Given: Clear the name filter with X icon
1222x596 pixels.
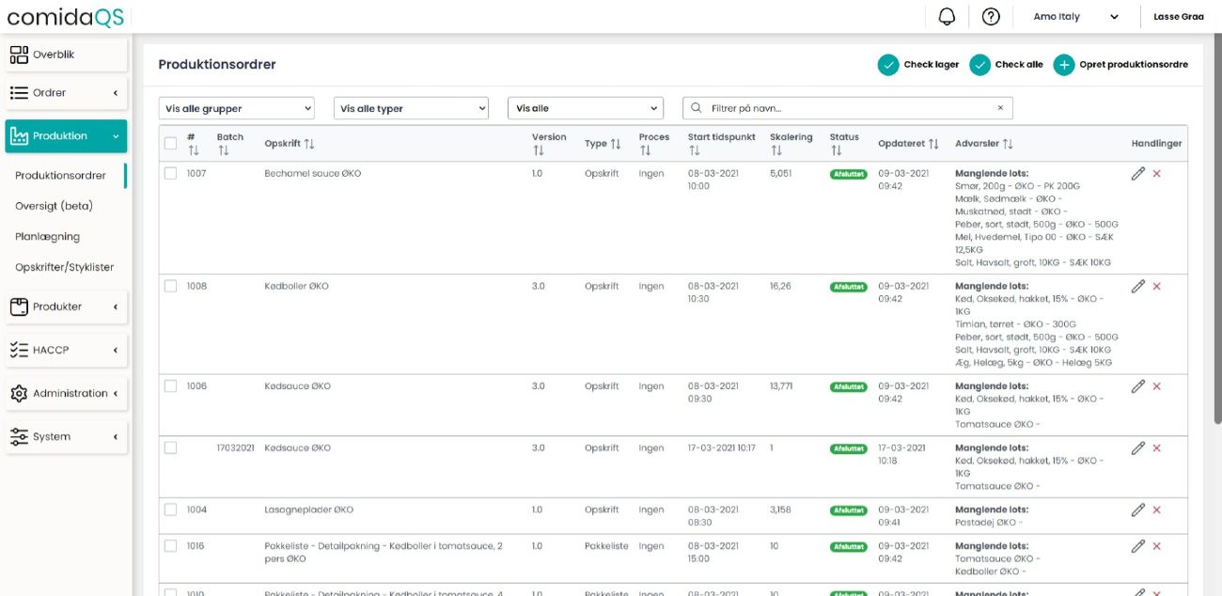Looking at the screenshot, I should [x=1000, y=108].
